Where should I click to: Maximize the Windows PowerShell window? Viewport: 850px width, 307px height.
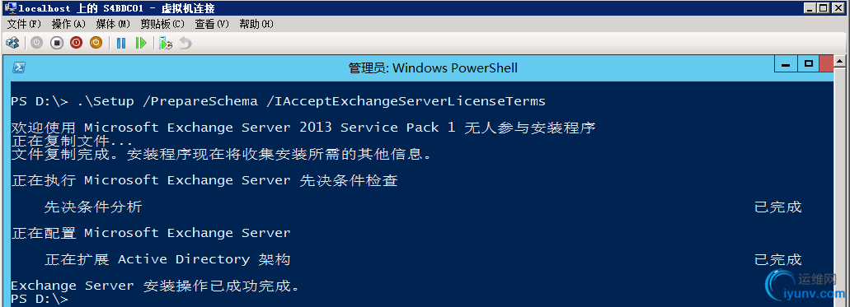tap(809, 63)
